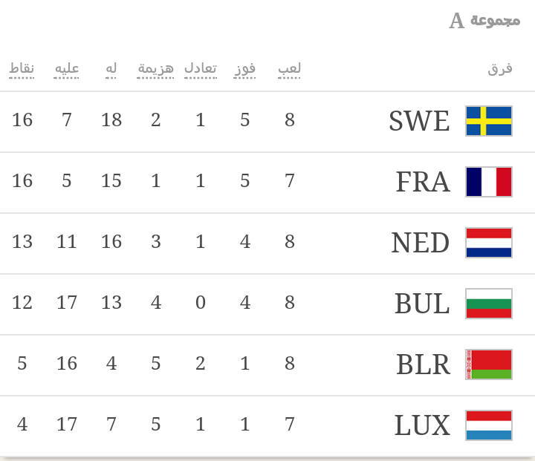Click the فرق teams column header
The width and height of the screenshot is (535, 461).
click(x=500, y=69)
